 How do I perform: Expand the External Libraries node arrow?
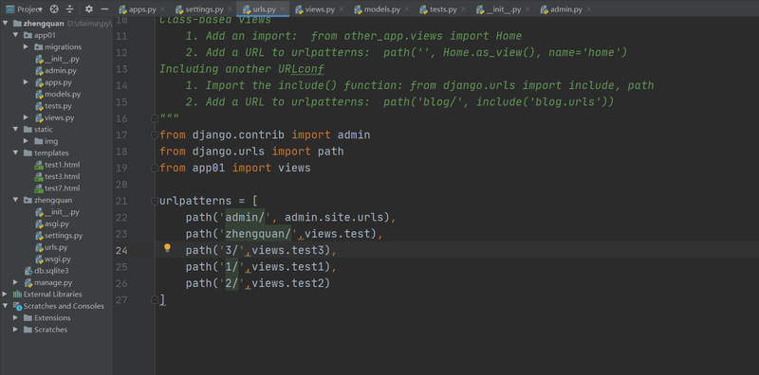[6, 294]
